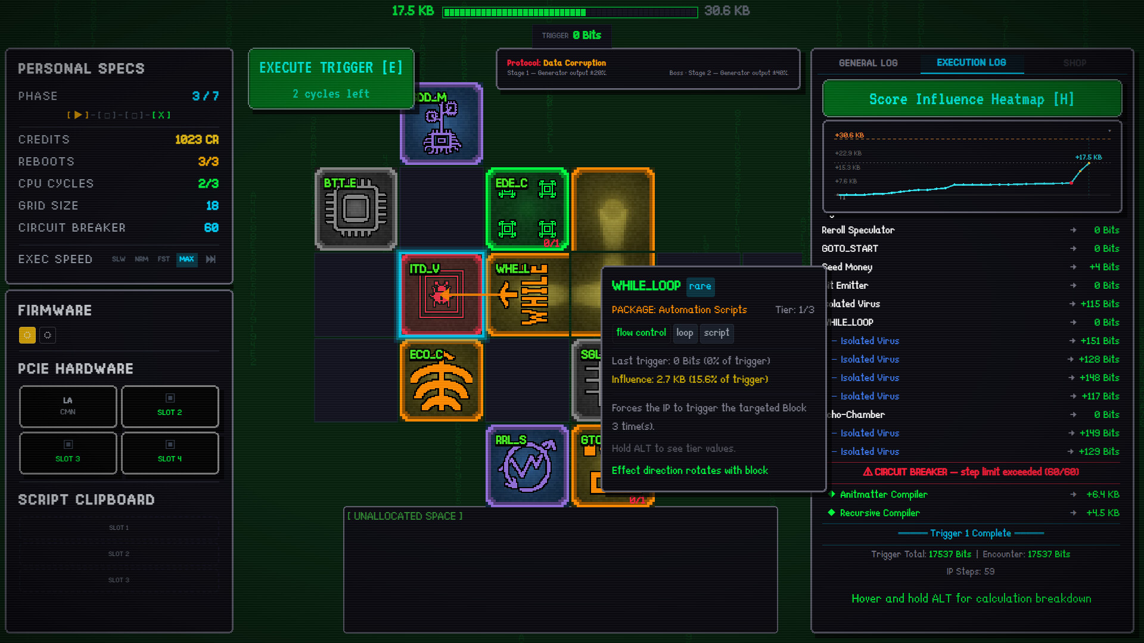This screenshot has height=643, width=1144.
Task: Select the LA CMN PCIE slot
Action: (68, 406)
